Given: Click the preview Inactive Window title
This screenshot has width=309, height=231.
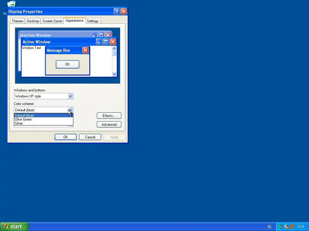Looking at the screenshot, I should [x=35, y=35].
